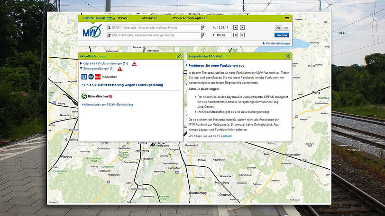Click the warning triangle beside Geplante Fahrplanänderungen
The height and width of the screenshot is (216, 385).
point(134,64)
